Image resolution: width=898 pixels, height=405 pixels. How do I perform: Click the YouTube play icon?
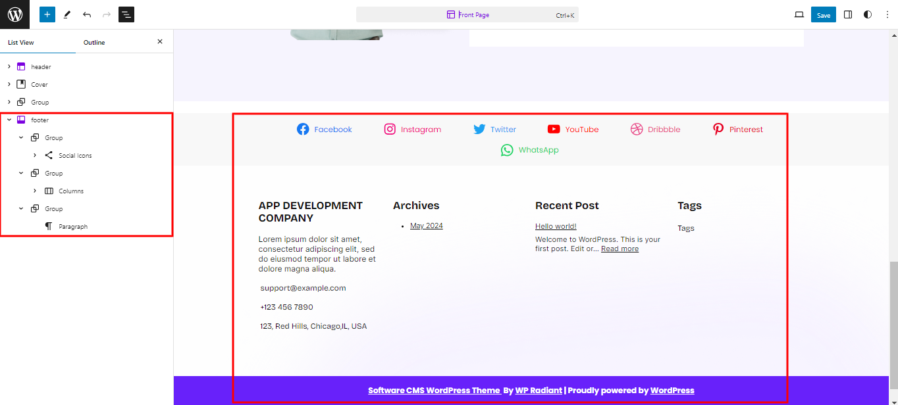(x=554, y=129)
